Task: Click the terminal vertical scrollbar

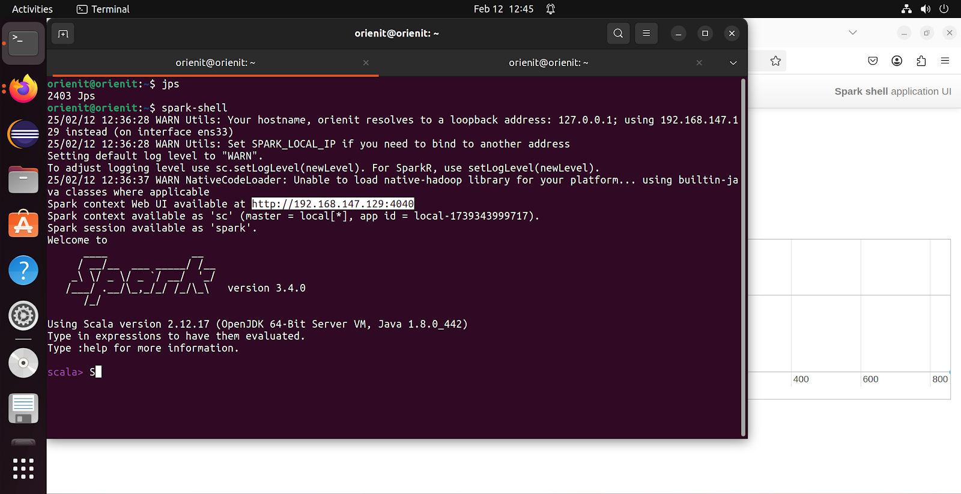Action: (743, 257)
